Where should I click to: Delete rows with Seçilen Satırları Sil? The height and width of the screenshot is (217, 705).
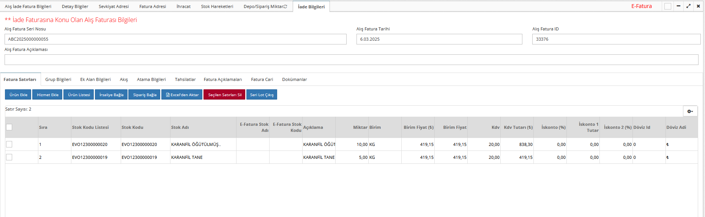coord(224,95)
